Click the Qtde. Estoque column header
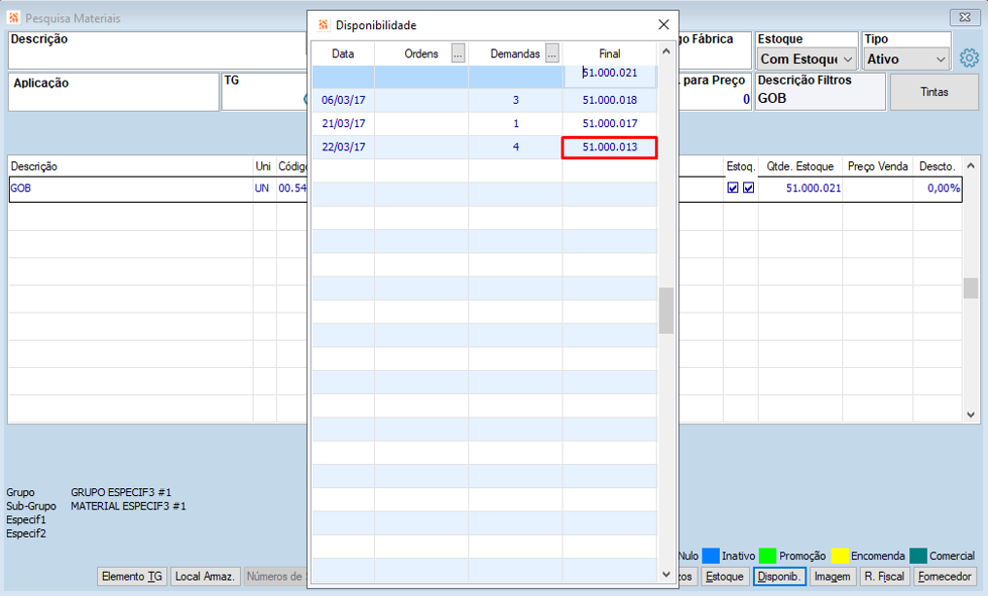 (x=801, y=166)
